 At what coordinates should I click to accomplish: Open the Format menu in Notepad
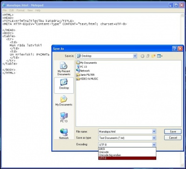point(20,10)
